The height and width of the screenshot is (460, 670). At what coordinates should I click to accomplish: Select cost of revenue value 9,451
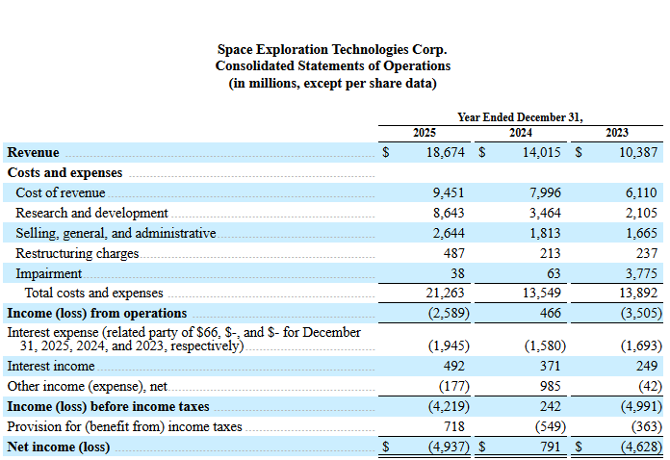449,192
